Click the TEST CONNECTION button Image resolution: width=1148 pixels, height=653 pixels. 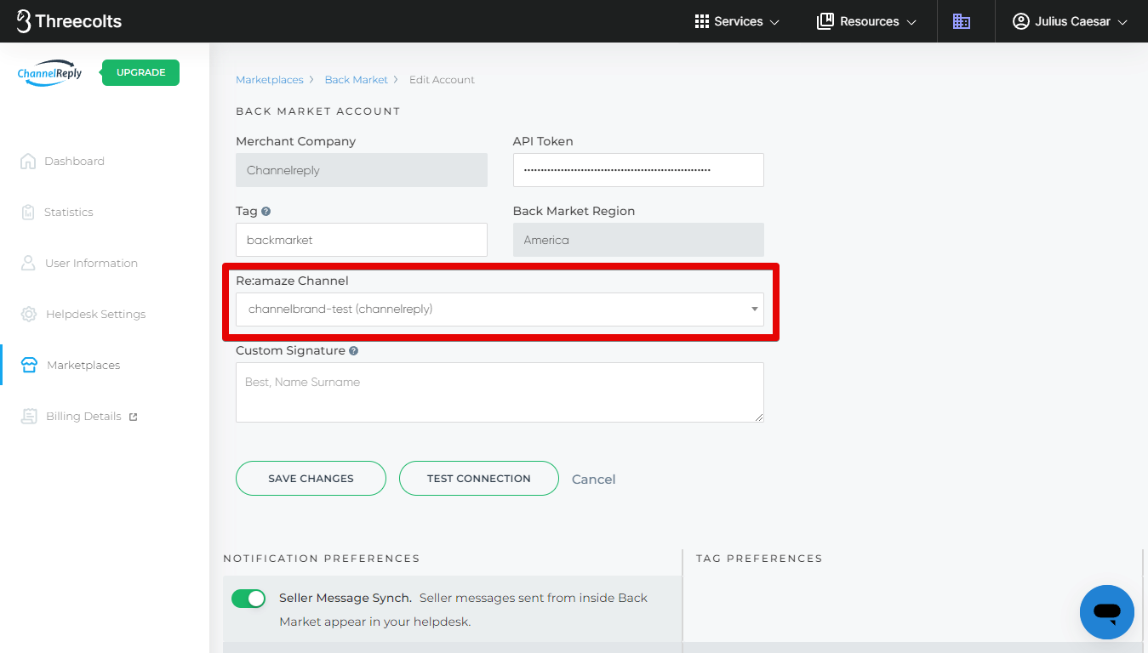coord(479,478)
